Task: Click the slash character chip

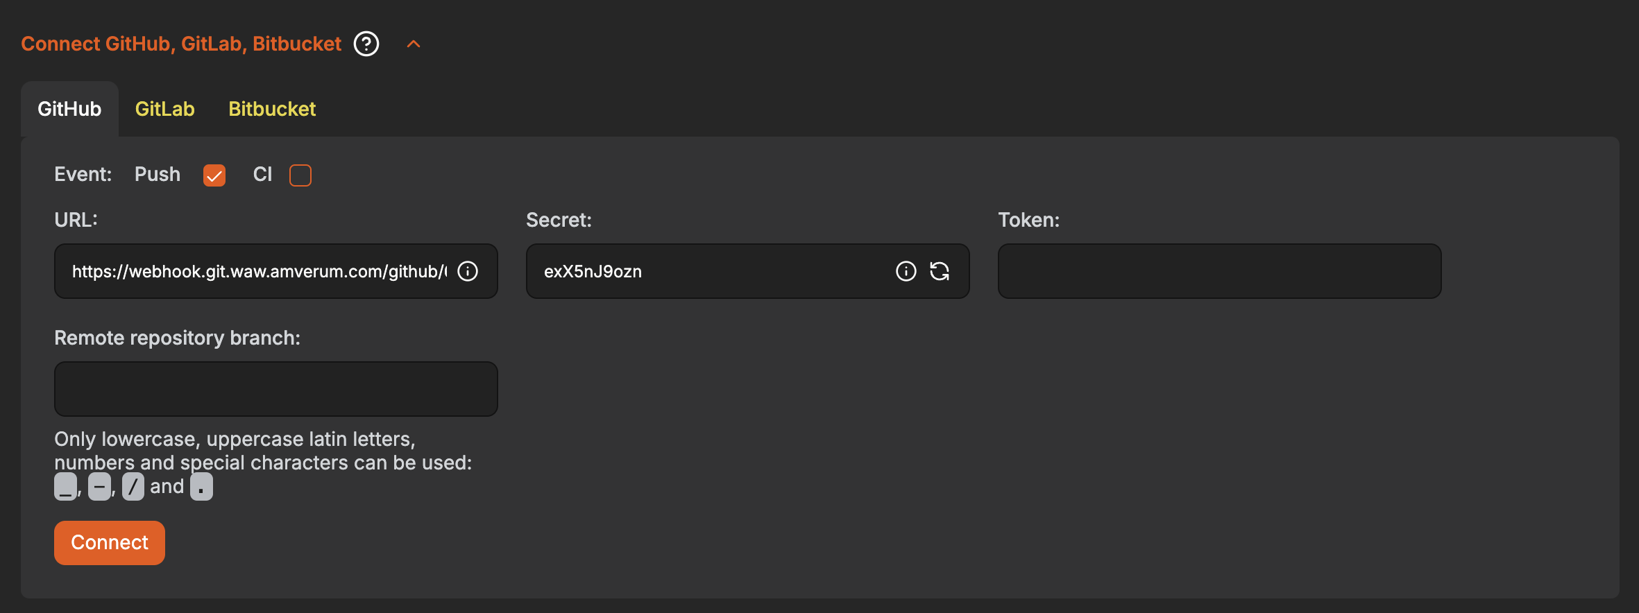Action: point(133,487)
